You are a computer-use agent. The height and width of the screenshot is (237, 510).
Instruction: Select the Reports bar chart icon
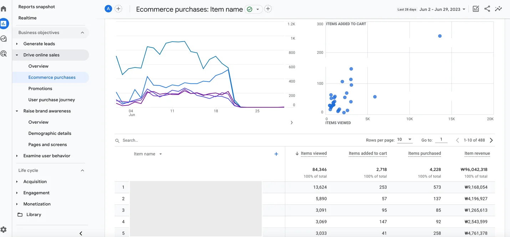[4, 24]
